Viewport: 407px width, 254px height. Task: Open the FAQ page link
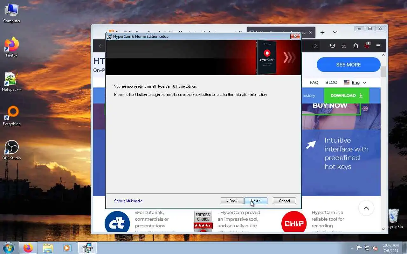(314, 83)
